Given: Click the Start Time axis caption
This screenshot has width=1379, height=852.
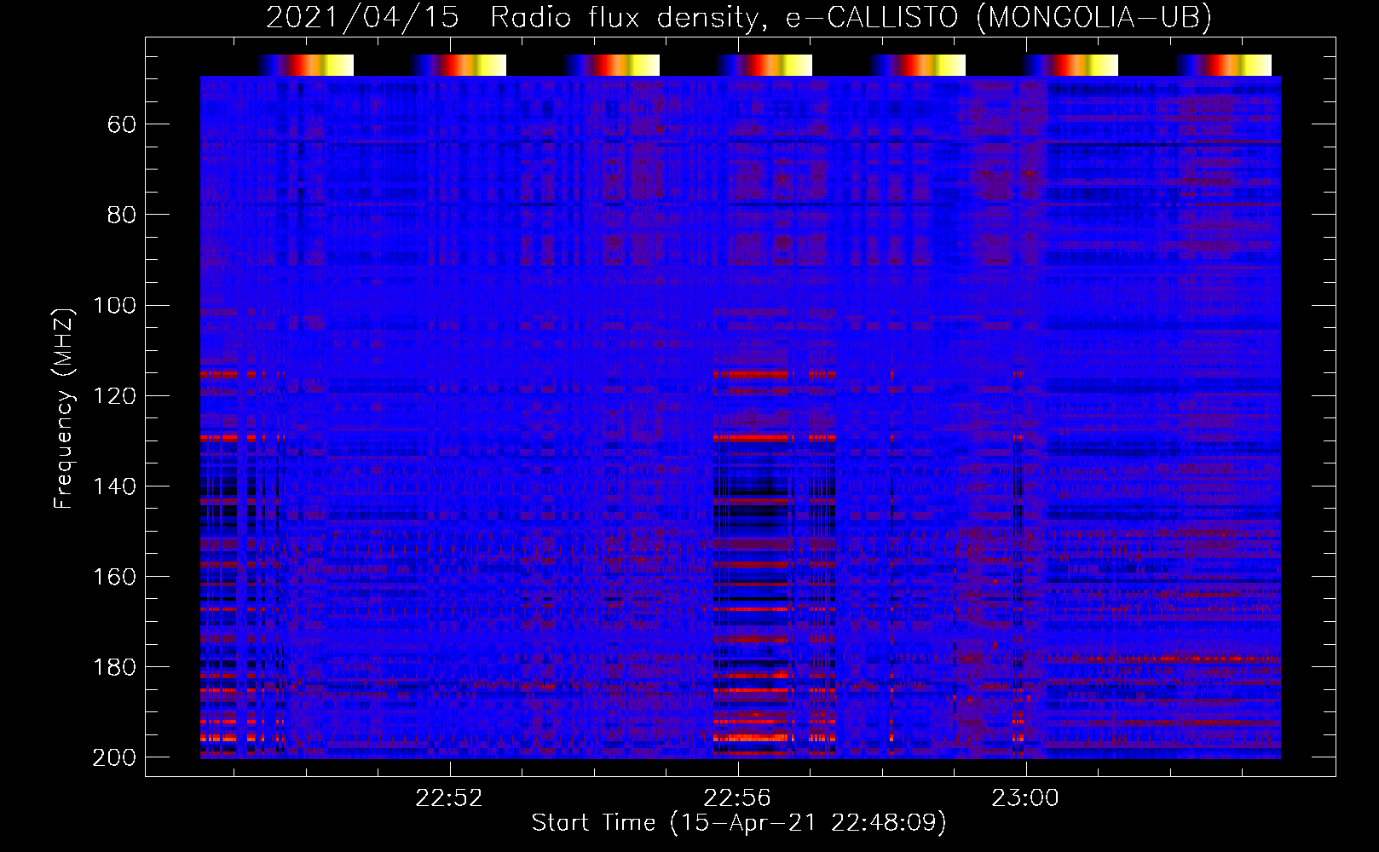Looking at the screenshot, I should (739, 823).
